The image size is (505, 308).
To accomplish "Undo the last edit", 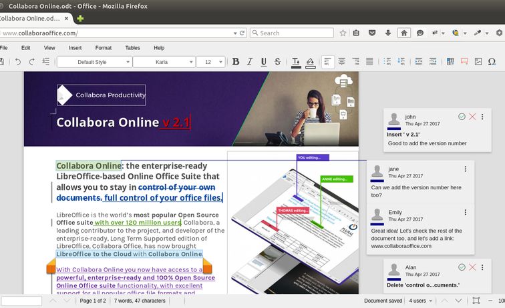I will pos(18,62).
